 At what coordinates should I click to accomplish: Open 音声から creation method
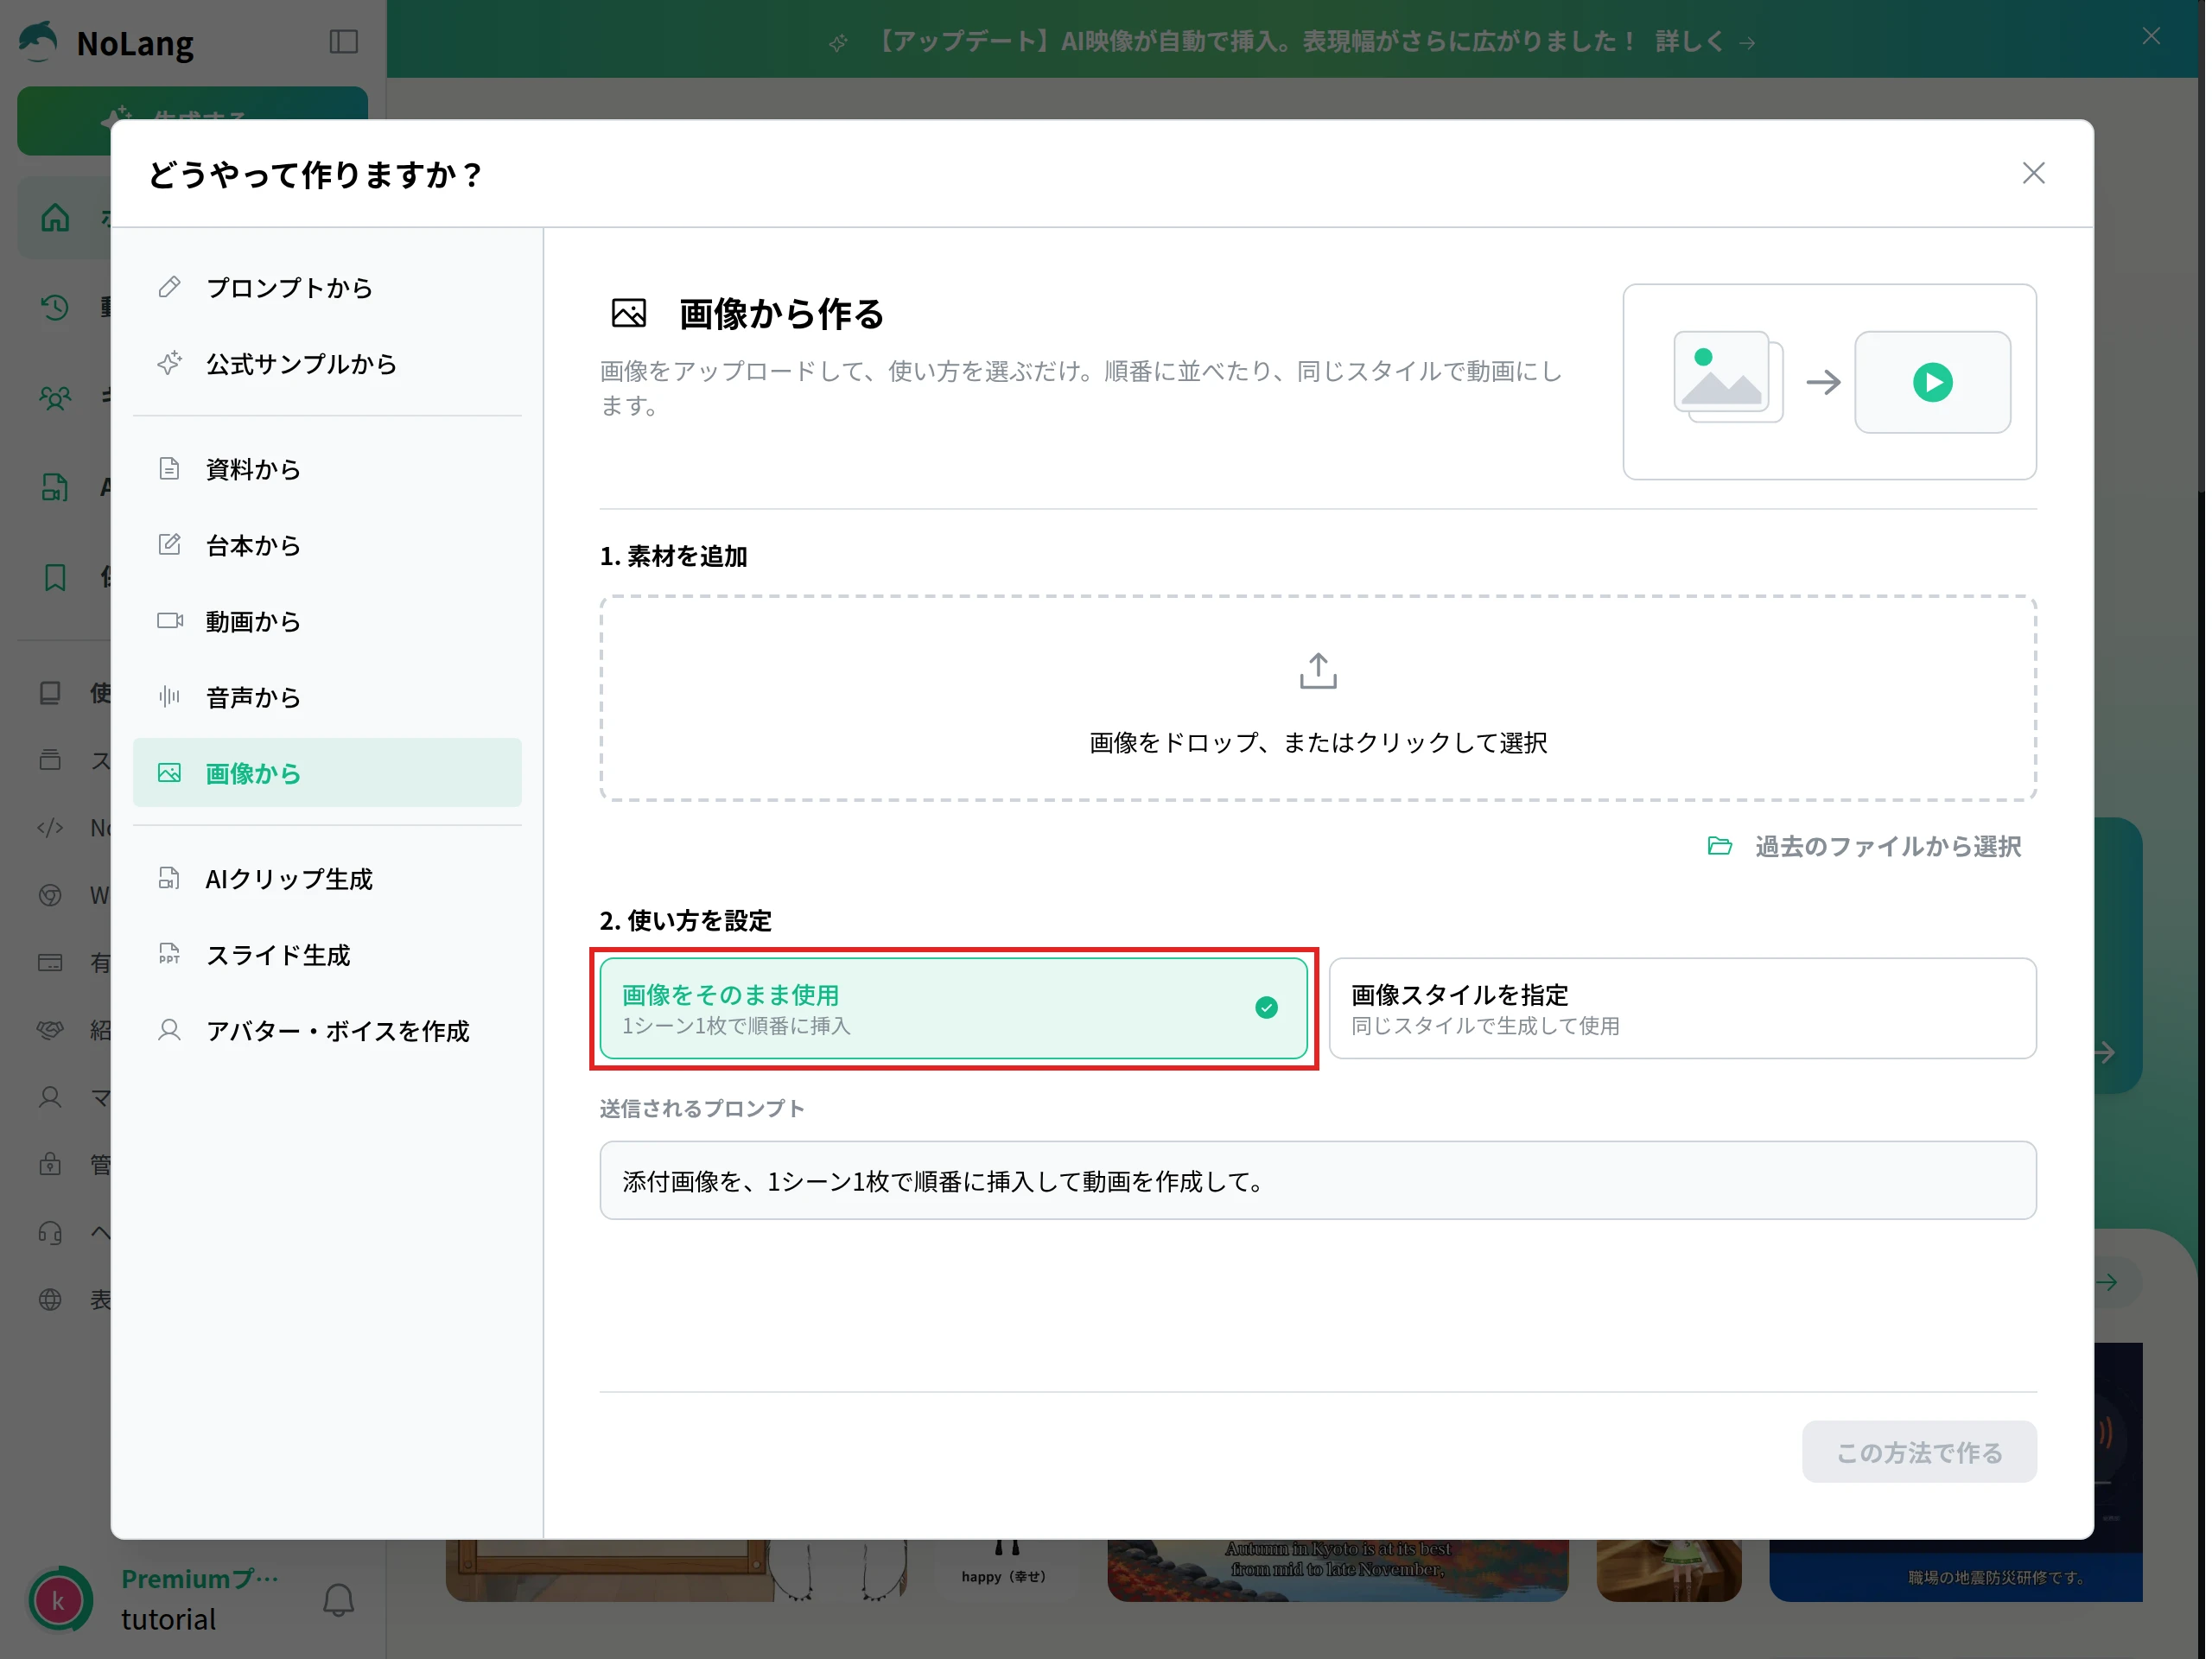point(327,697)
